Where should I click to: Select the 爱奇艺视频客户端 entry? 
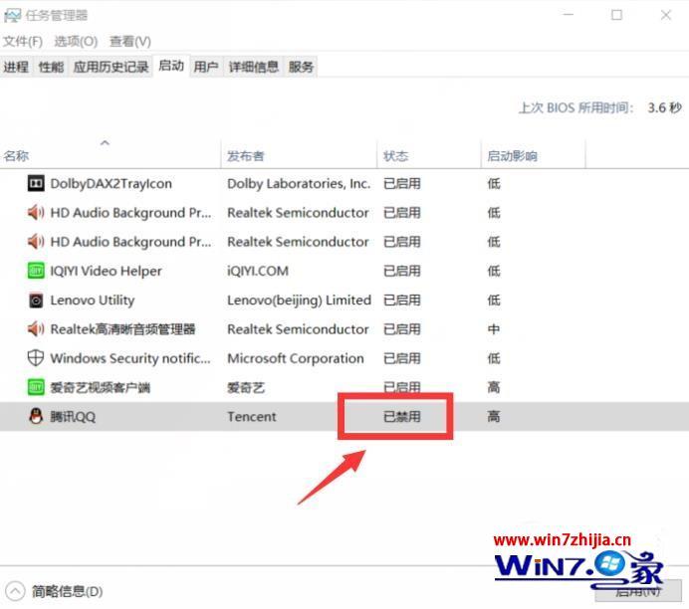[101, 387]
